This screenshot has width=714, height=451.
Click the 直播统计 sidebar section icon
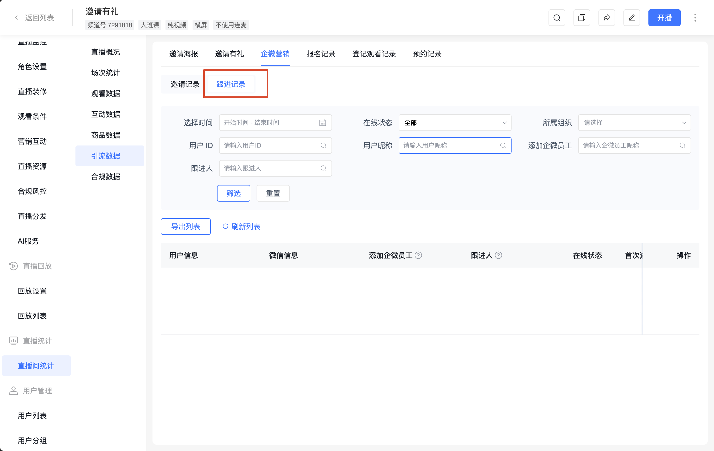13,341
